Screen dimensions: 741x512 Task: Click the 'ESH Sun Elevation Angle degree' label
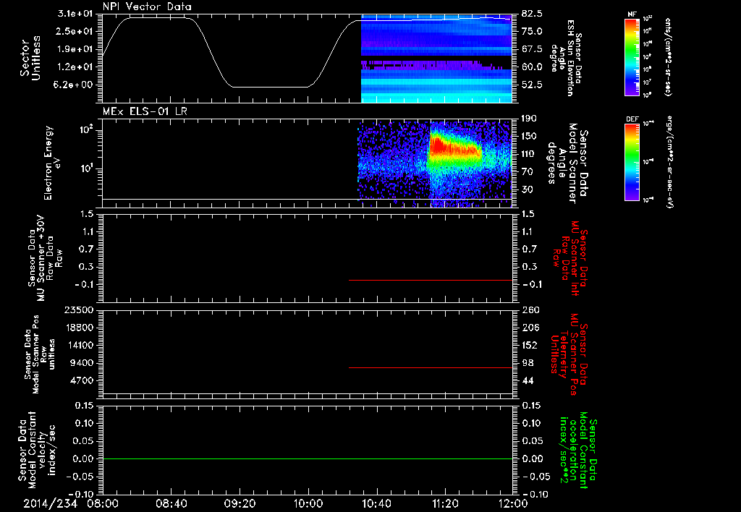567,58
